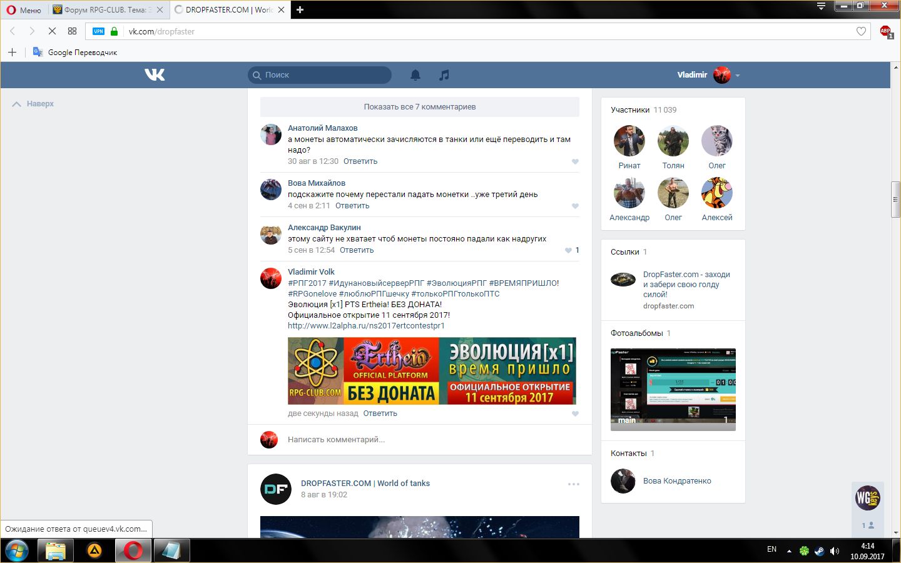Click the page vertical scrollbar thumb
The height and width of the screenshot is (563, 901).
tap(896, 200)
